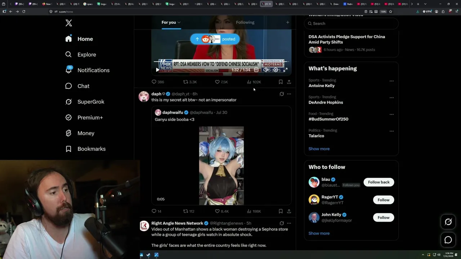Open quoted daphwaifu profile name
461x259 pixels.
(173, 113)
